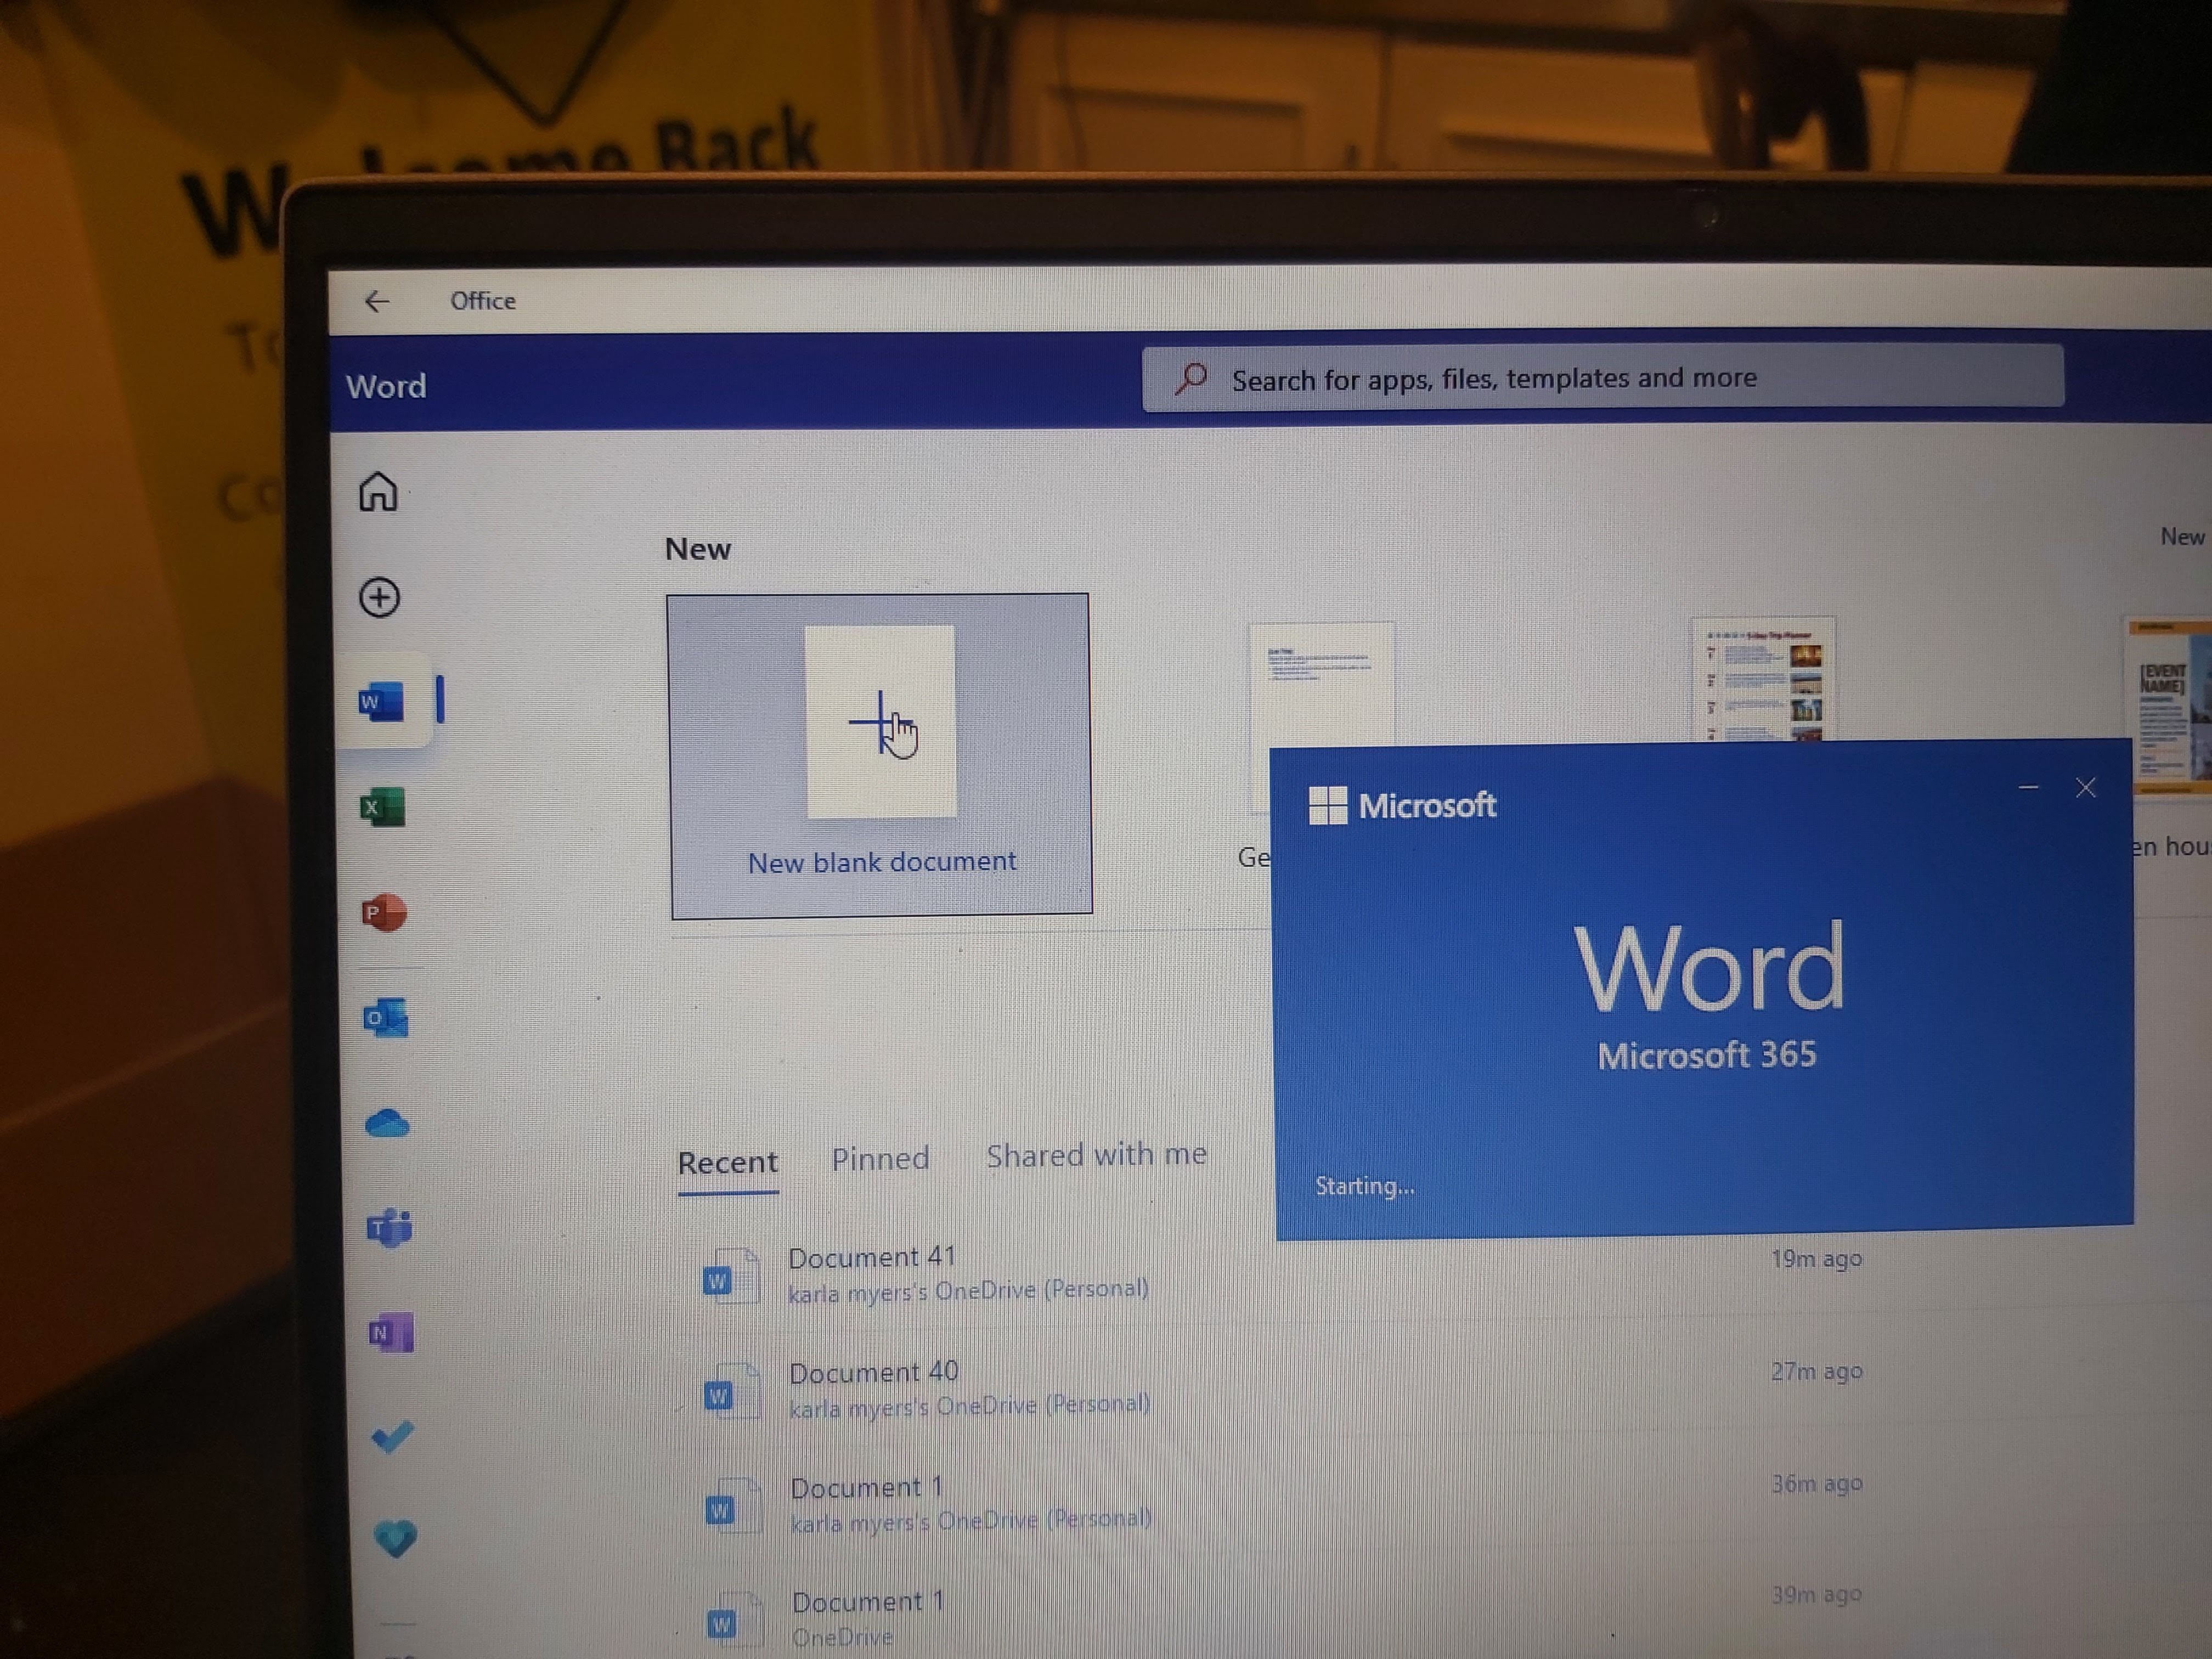Open the Excel icon in sidebar
2212x1659 pixels.
pyautogui.click(x=383, y=807)
